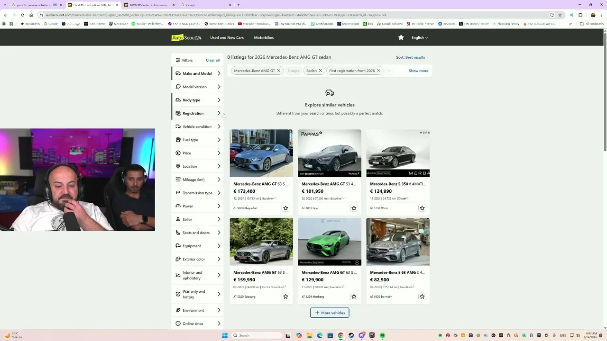
Task: Remove the Sedan filter chip
Action: (320, 71)
